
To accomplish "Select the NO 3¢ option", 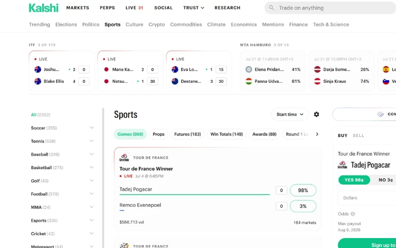I will point(386,180).
